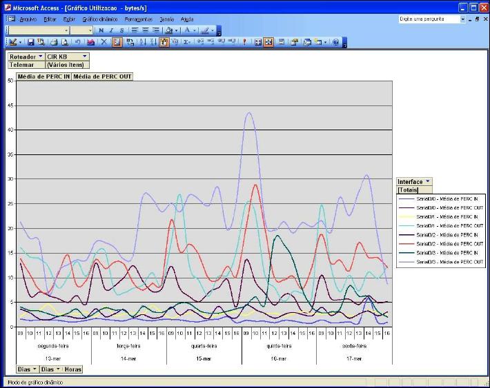Open the chart type chooser icon
This screenshot has width=490, height=388.
pos(90,42)
